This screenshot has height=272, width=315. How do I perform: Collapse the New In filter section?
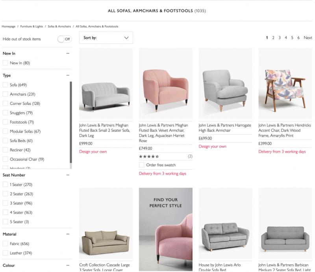click(x=68, y=53)
